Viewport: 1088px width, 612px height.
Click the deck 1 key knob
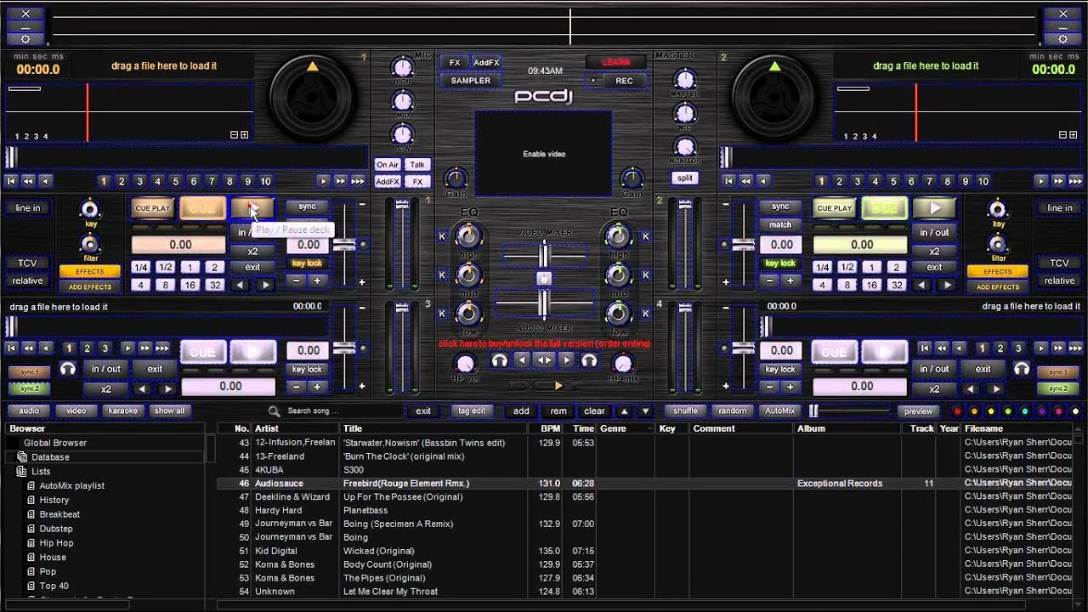(89, 209)
